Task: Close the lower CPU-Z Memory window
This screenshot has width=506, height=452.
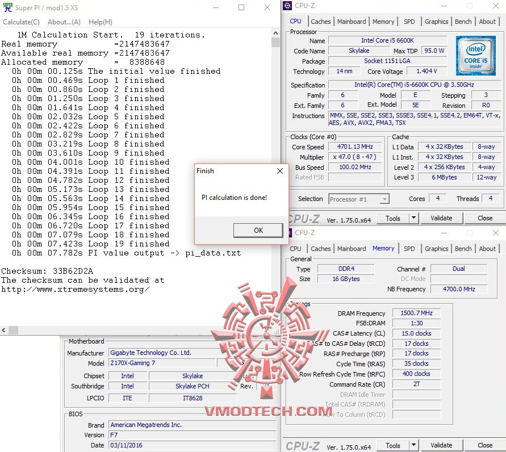Action: [x=496, y=233]
